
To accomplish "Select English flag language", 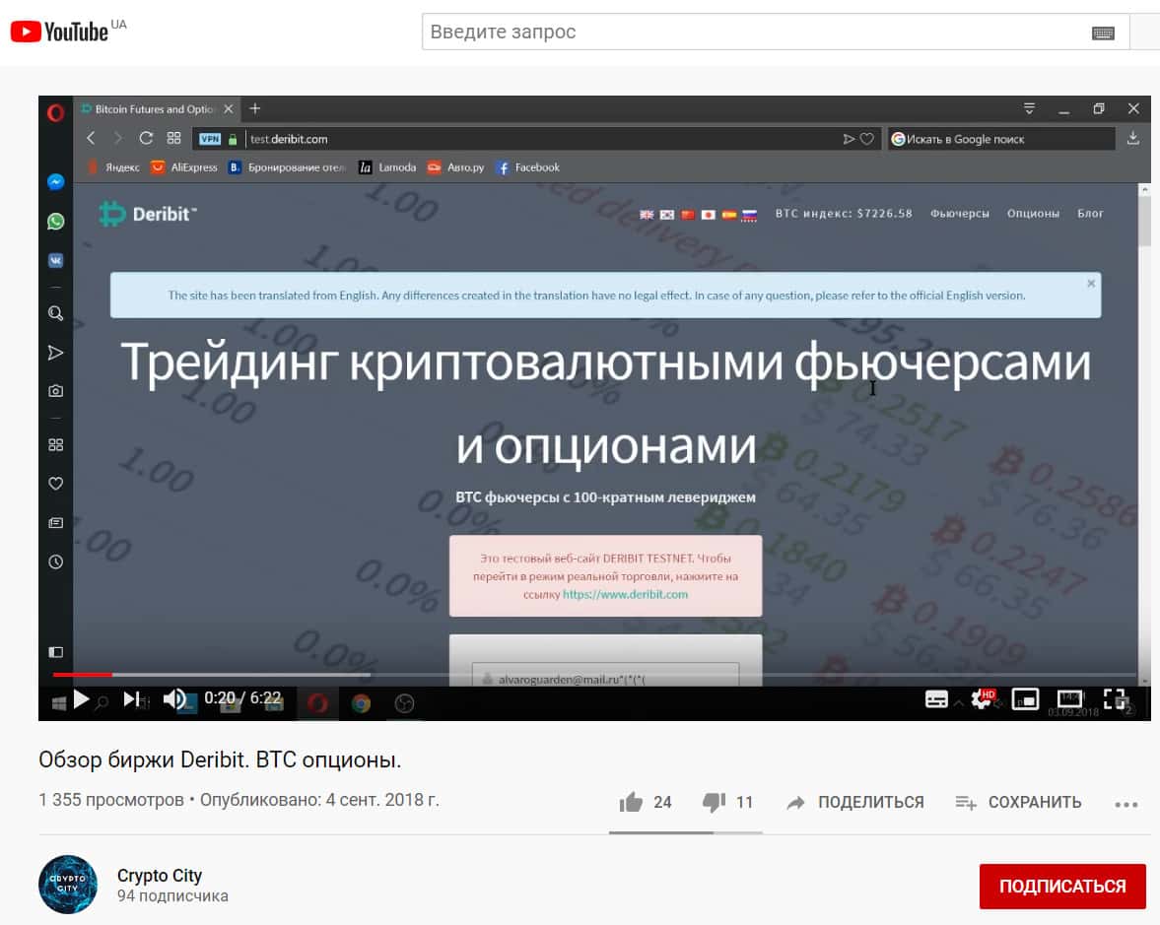I will pyautogui.click(x=647, y=215).
